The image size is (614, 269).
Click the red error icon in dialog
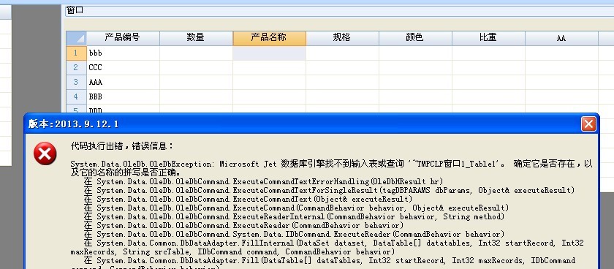(45, 153)
